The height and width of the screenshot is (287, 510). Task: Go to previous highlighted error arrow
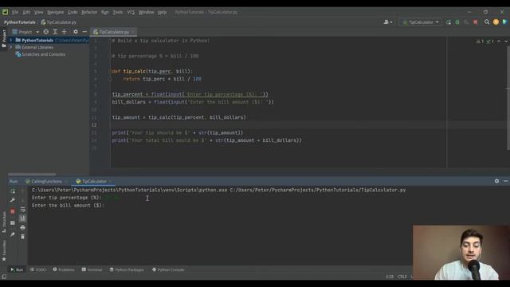point(499,41)
